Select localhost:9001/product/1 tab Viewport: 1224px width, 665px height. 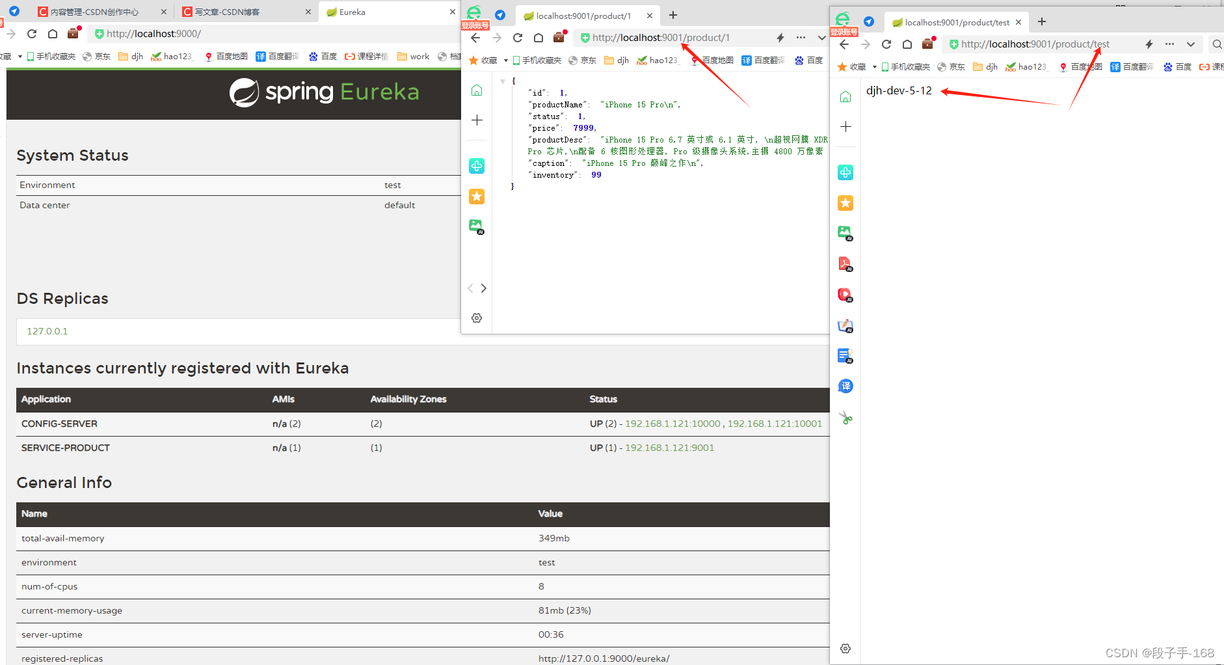(583, 16)
